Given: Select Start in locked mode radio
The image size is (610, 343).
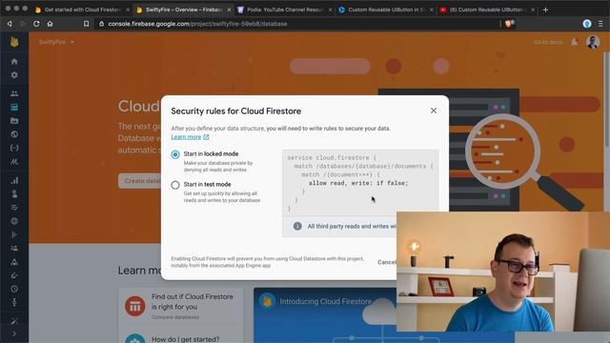Looking at the screenshot, I should click(175, 154).
